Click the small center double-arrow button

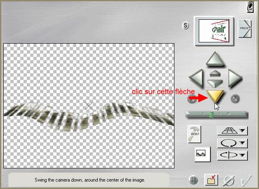(214, 78)
